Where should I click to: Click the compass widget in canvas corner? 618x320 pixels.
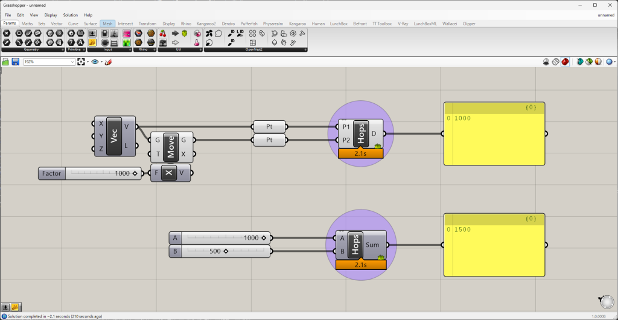[604, 301]
